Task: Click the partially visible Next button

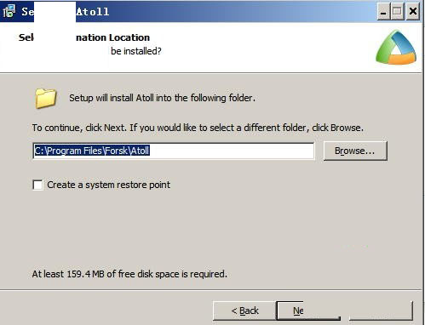Action: (308, 311)
